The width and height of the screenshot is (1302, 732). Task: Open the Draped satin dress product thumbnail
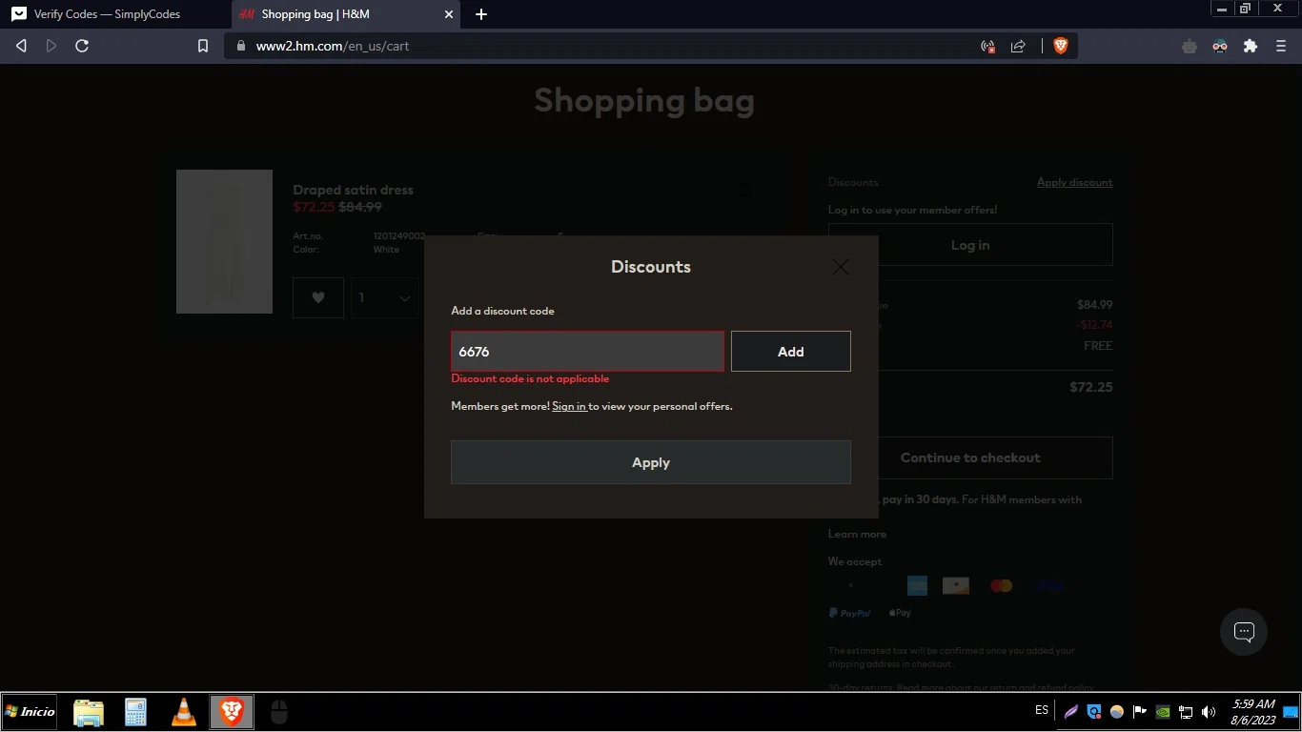click(x=224, y=241)
